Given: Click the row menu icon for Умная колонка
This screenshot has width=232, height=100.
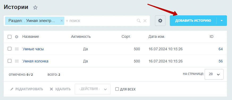Looking at the screenshot, I should point(17,61).
